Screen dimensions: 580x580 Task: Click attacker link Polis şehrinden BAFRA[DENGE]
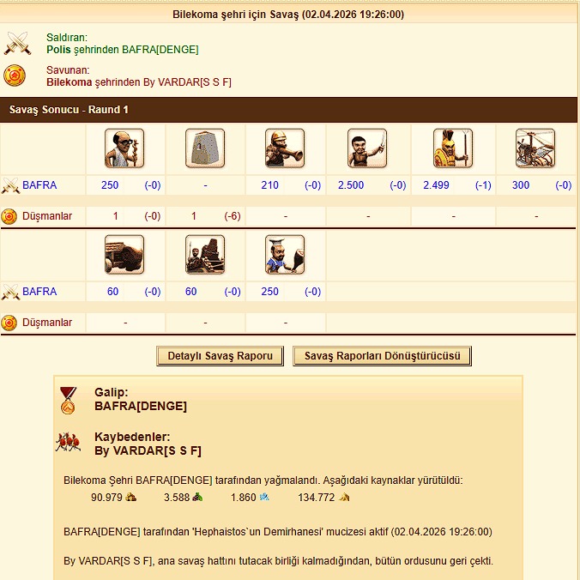(123, 50)
